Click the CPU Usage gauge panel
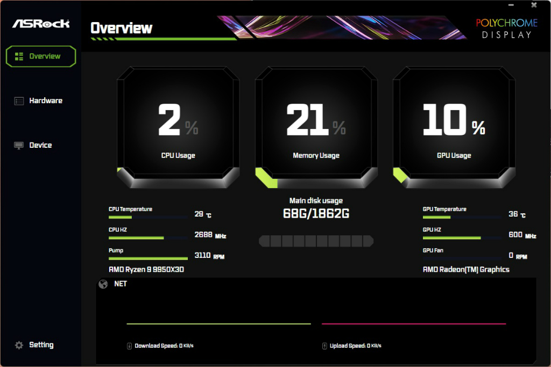This screenshot has height=367, width=551. coord(178,127)
